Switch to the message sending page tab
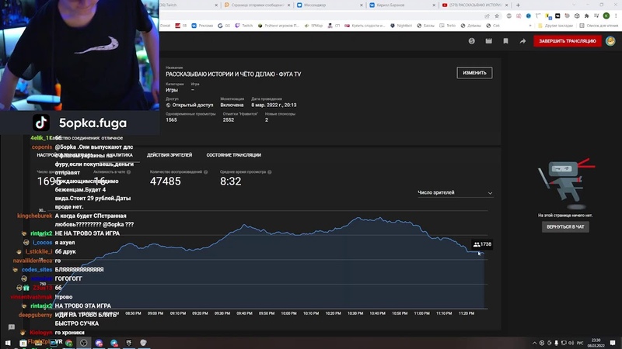622x349 pixels. click(256, 5)
